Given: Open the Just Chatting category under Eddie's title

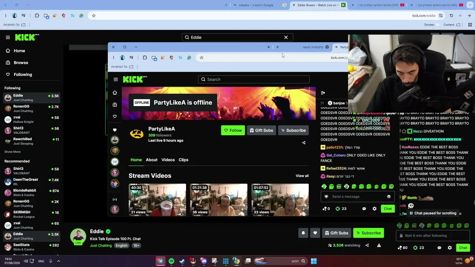Looking at the screenshot, I should coord(101,245).
